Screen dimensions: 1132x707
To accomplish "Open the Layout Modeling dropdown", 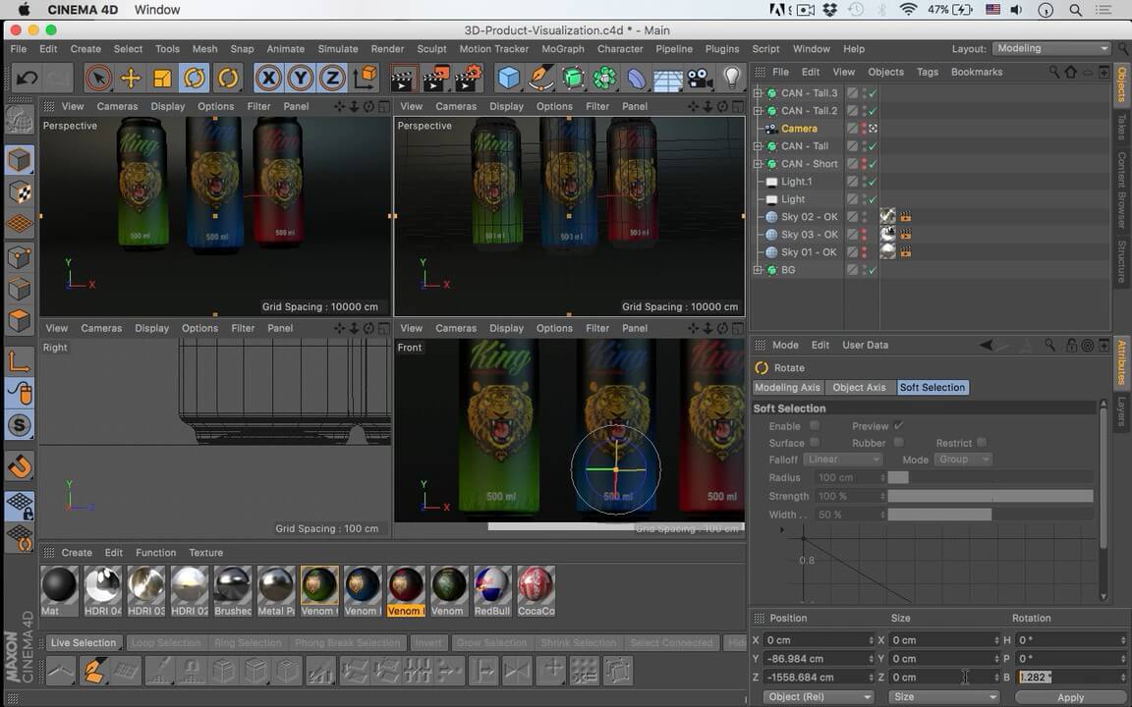I will click(x=1051, y=48).
